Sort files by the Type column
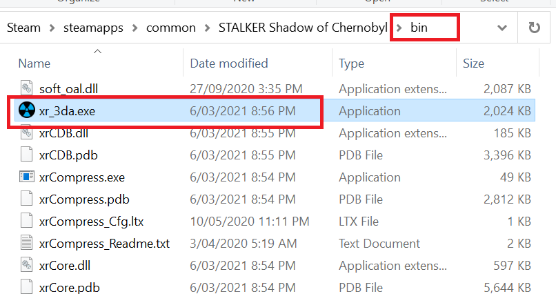This screenshot has width=556, height=294. (x=351, y=63)
